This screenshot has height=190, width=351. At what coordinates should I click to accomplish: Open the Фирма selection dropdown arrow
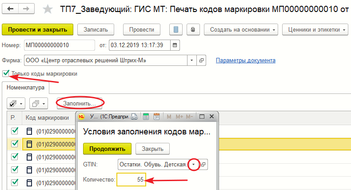(x=192, y=60)
